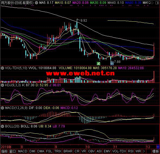Choose the RSI indicator tab
Viewport: 160px width, 154px height.
(131, 151)
